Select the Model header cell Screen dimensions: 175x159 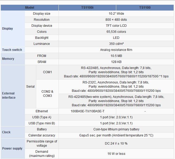click(x=29, y=8)
